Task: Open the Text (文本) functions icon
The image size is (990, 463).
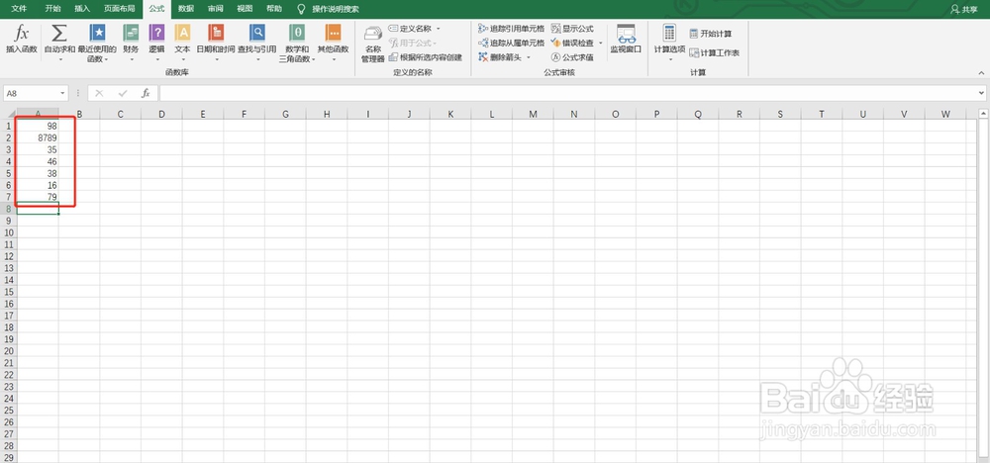Action: click(182, 34)
